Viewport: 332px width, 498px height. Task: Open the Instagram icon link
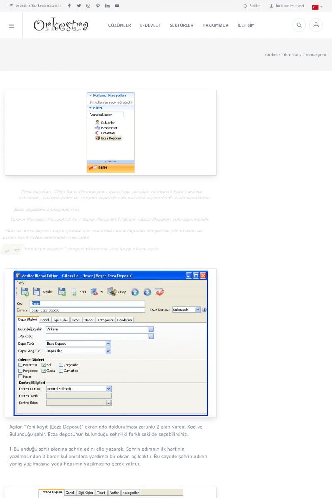point(88,6)
